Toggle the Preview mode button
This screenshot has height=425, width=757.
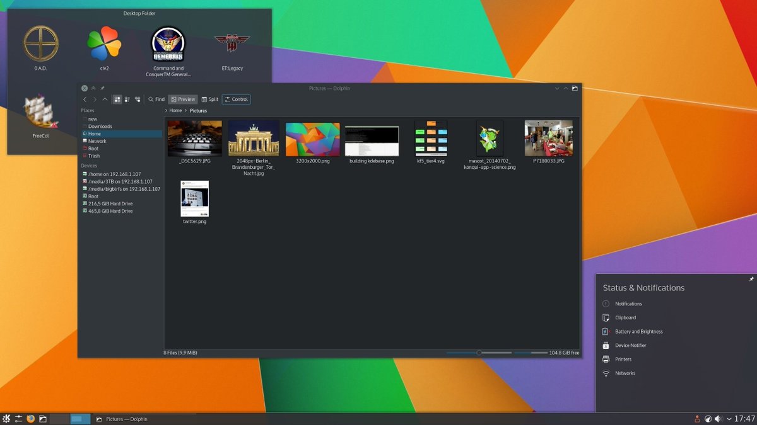pyautogui.click(x=183, y=99)
